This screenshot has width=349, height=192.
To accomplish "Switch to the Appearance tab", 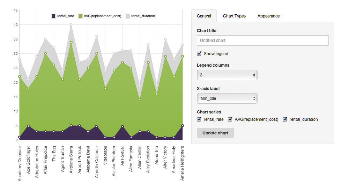I will coord(268,16).
